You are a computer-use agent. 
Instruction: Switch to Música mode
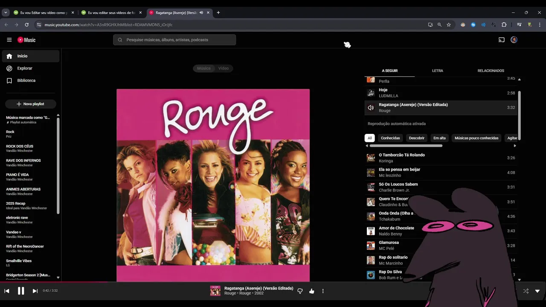pyautogui.click(x=203, y=68)
